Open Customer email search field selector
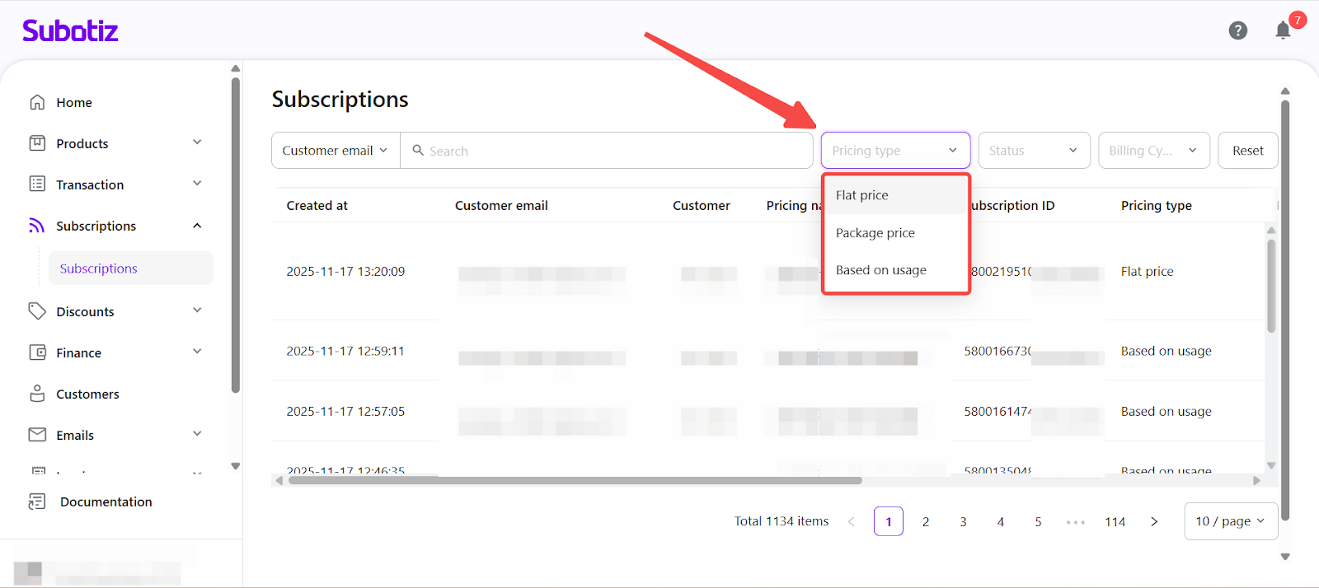1319x588 pixels. 335,151
